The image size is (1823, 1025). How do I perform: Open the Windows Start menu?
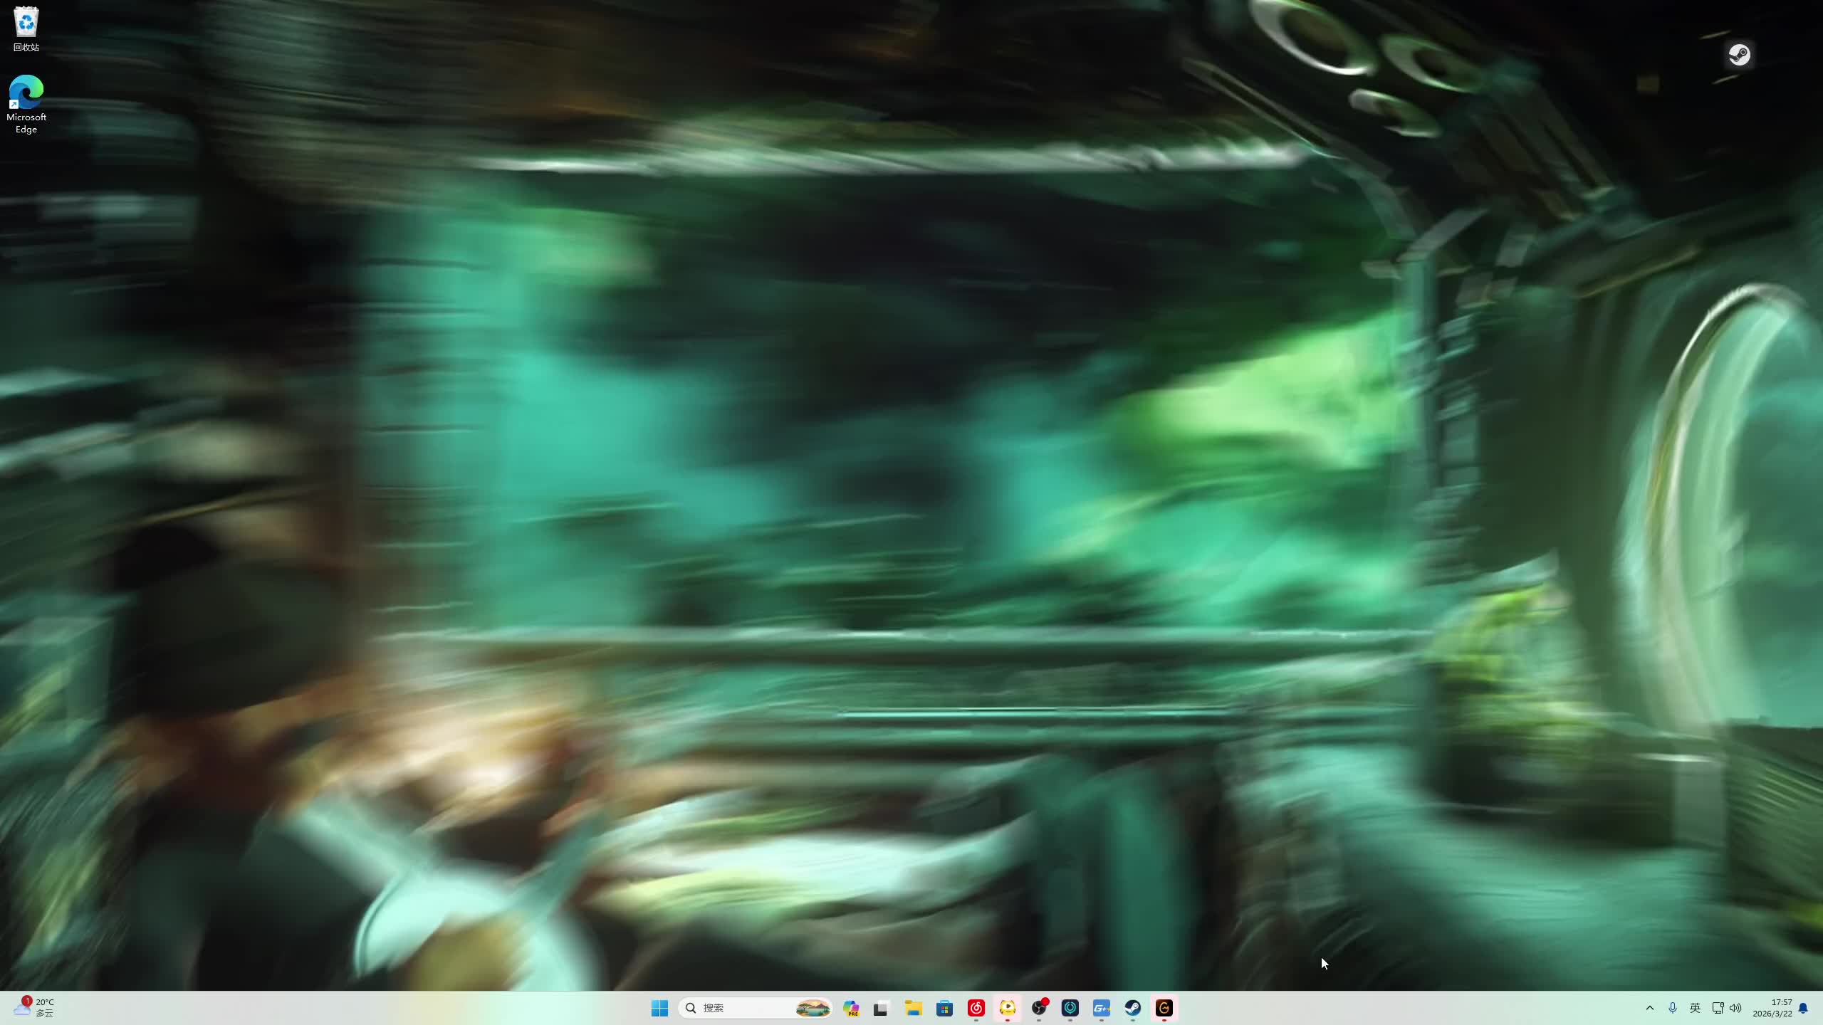[659, 1008]
